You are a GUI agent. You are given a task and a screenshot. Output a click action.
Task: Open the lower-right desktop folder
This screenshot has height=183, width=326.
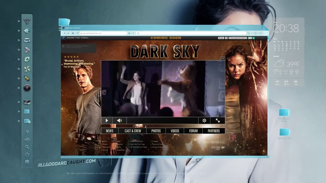click(285, 132)
